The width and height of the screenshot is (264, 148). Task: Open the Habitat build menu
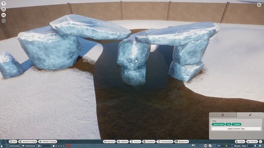123,141
